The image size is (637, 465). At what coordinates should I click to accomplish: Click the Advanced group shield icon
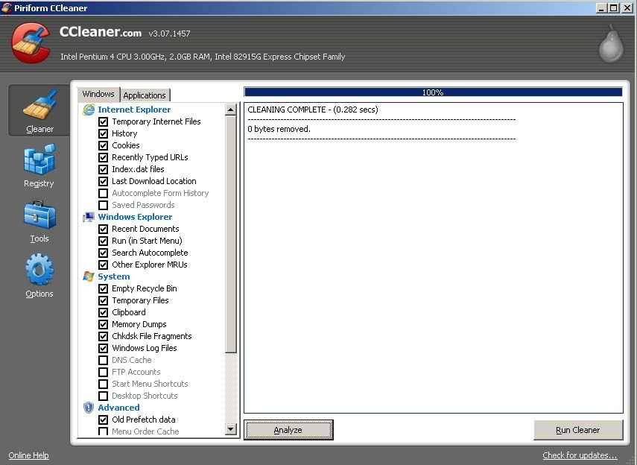pos(89,408)
